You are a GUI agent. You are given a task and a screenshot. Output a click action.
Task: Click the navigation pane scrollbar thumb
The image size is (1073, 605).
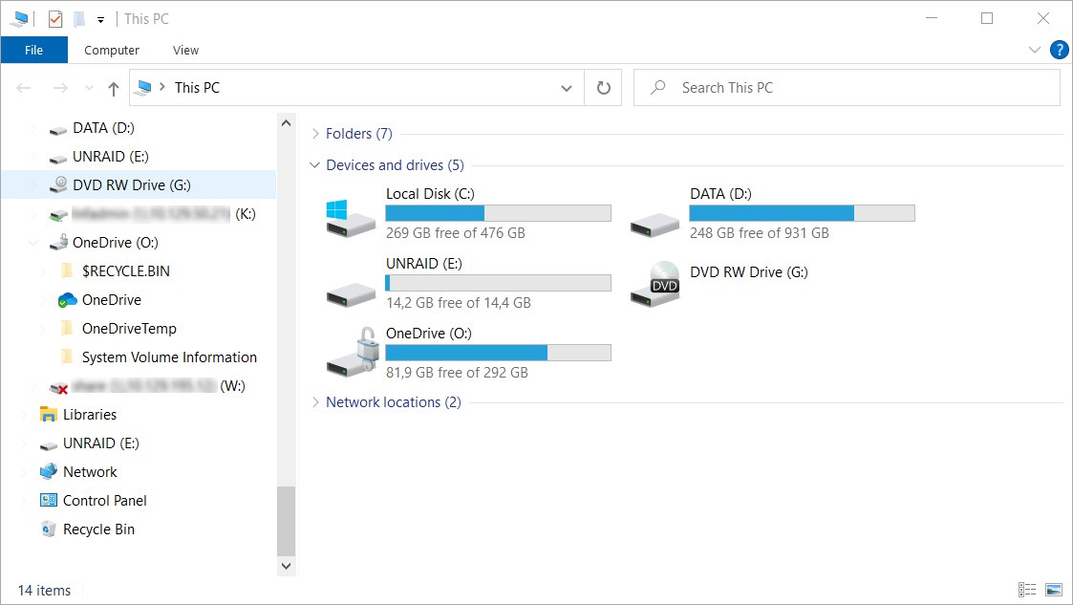pos(286,521)
